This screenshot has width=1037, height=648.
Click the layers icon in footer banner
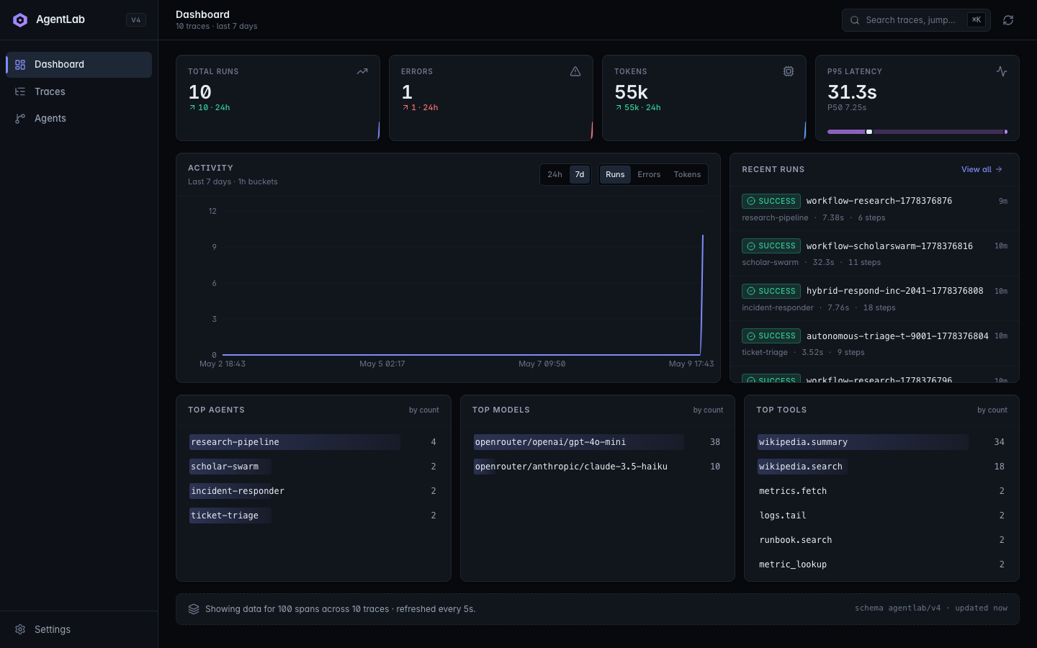[x=194, y=609]
